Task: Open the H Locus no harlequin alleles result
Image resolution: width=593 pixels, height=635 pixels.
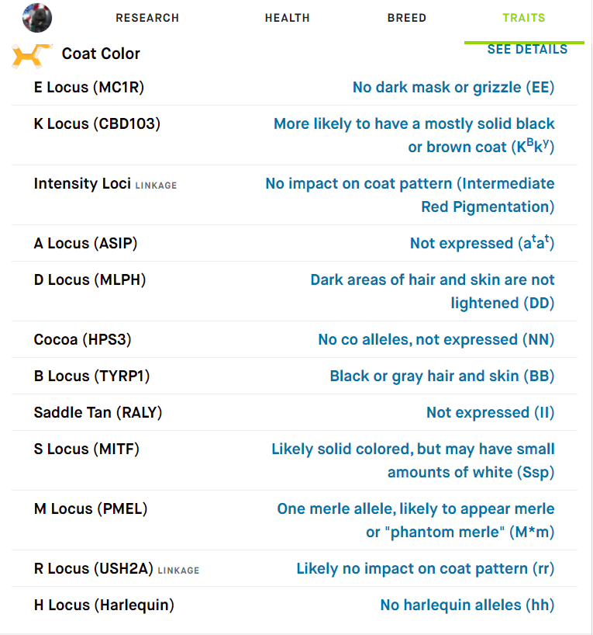Action: (x=467, y=605)
